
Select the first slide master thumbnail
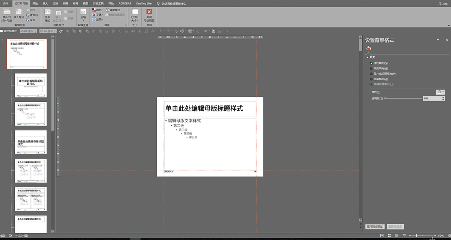(x=27, y=54)
